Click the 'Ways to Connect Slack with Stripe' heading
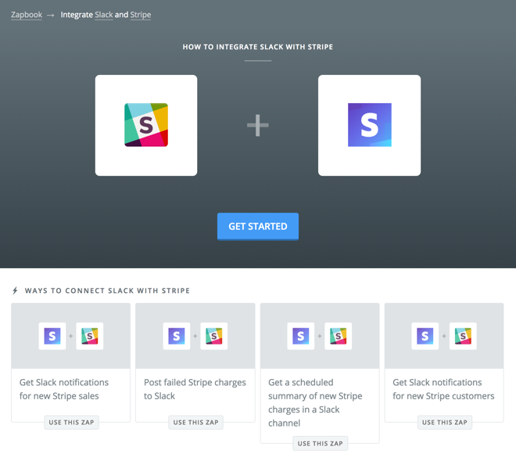 click(x=107, y=291)
